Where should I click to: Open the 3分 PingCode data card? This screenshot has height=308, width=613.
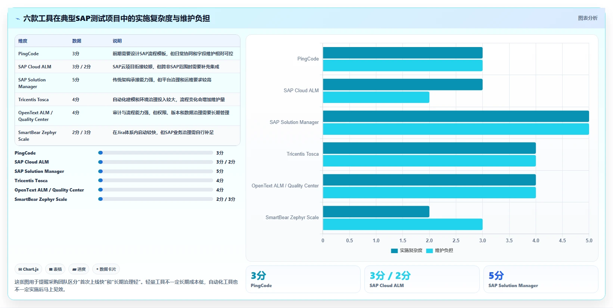pyautogui.click(x=303, y=279)
